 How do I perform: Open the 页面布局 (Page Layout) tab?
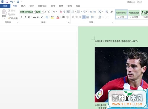click(42, 6)
